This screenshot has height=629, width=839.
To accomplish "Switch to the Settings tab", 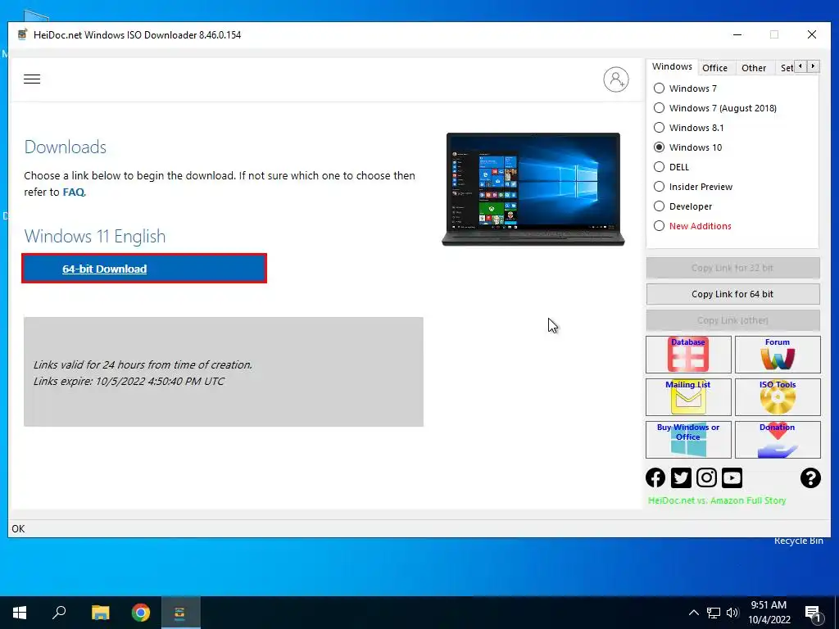I will pos(786,68).
